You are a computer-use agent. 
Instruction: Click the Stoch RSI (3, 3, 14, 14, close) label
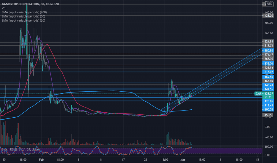pos(21,149)
